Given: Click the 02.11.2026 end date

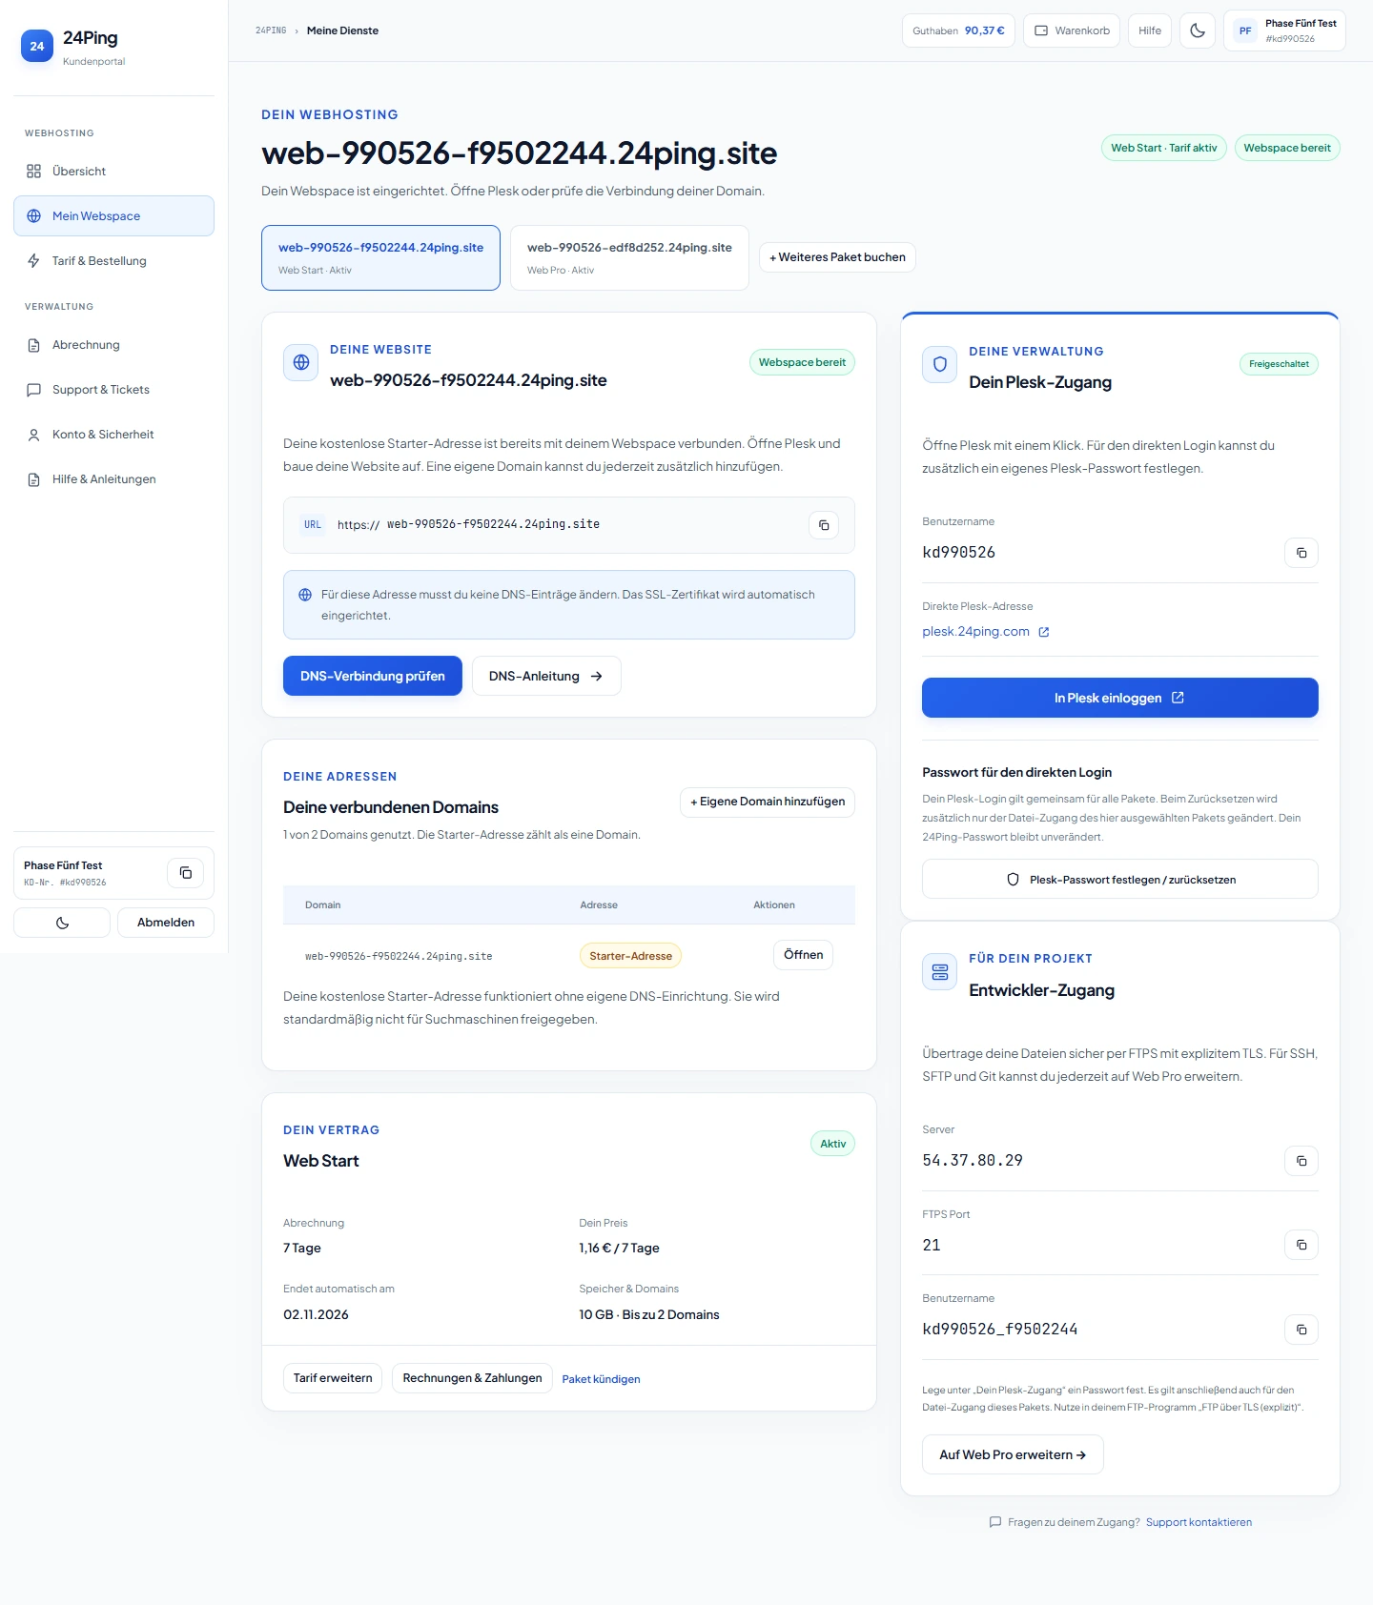Looking at the screenshot, I should pyautogui.click(x=316, y=1314).
